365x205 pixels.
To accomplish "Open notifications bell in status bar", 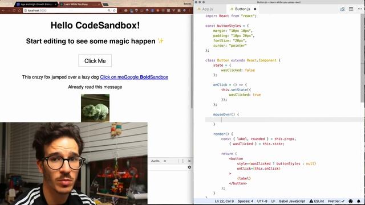I will tap(359, 201).
